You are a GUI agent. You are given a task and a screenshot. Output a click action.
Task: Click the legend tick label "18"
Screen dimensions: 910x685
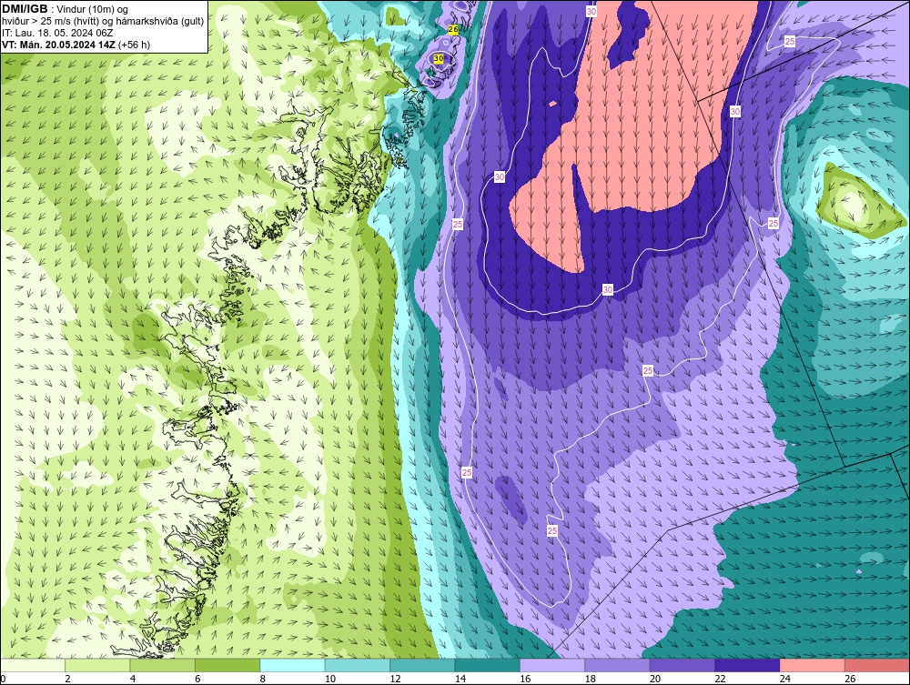591,679
